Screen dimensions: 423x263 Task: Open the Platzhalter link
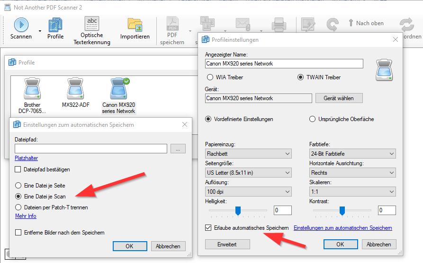[x=26, y=158]
